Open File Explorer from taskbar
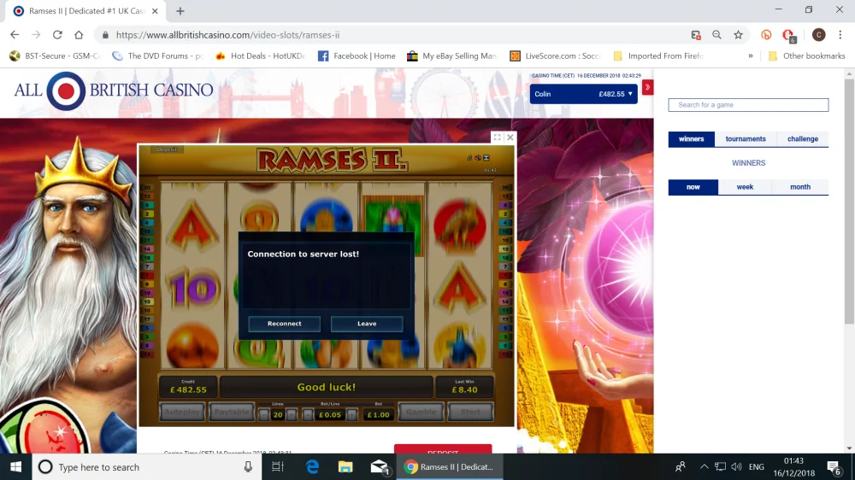This screenshot has width=855, height=480. click(345, 467)
